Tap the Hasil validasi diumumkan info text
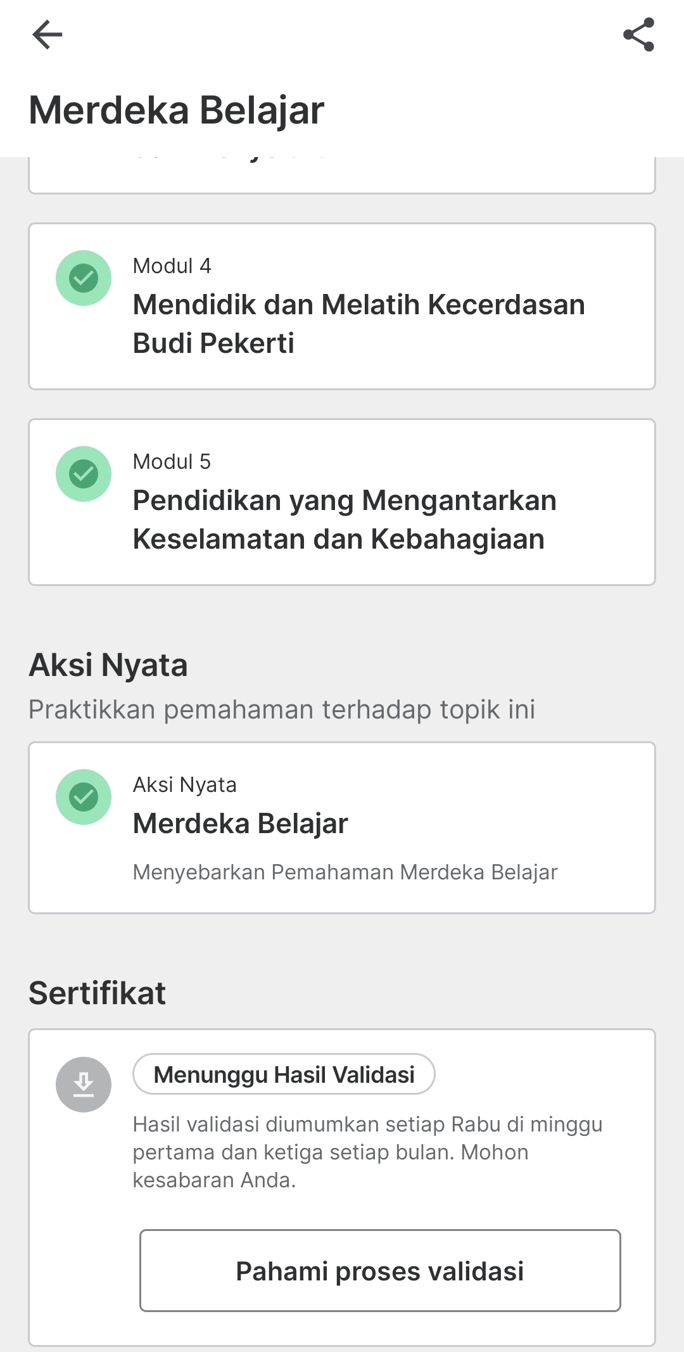 367,1152
